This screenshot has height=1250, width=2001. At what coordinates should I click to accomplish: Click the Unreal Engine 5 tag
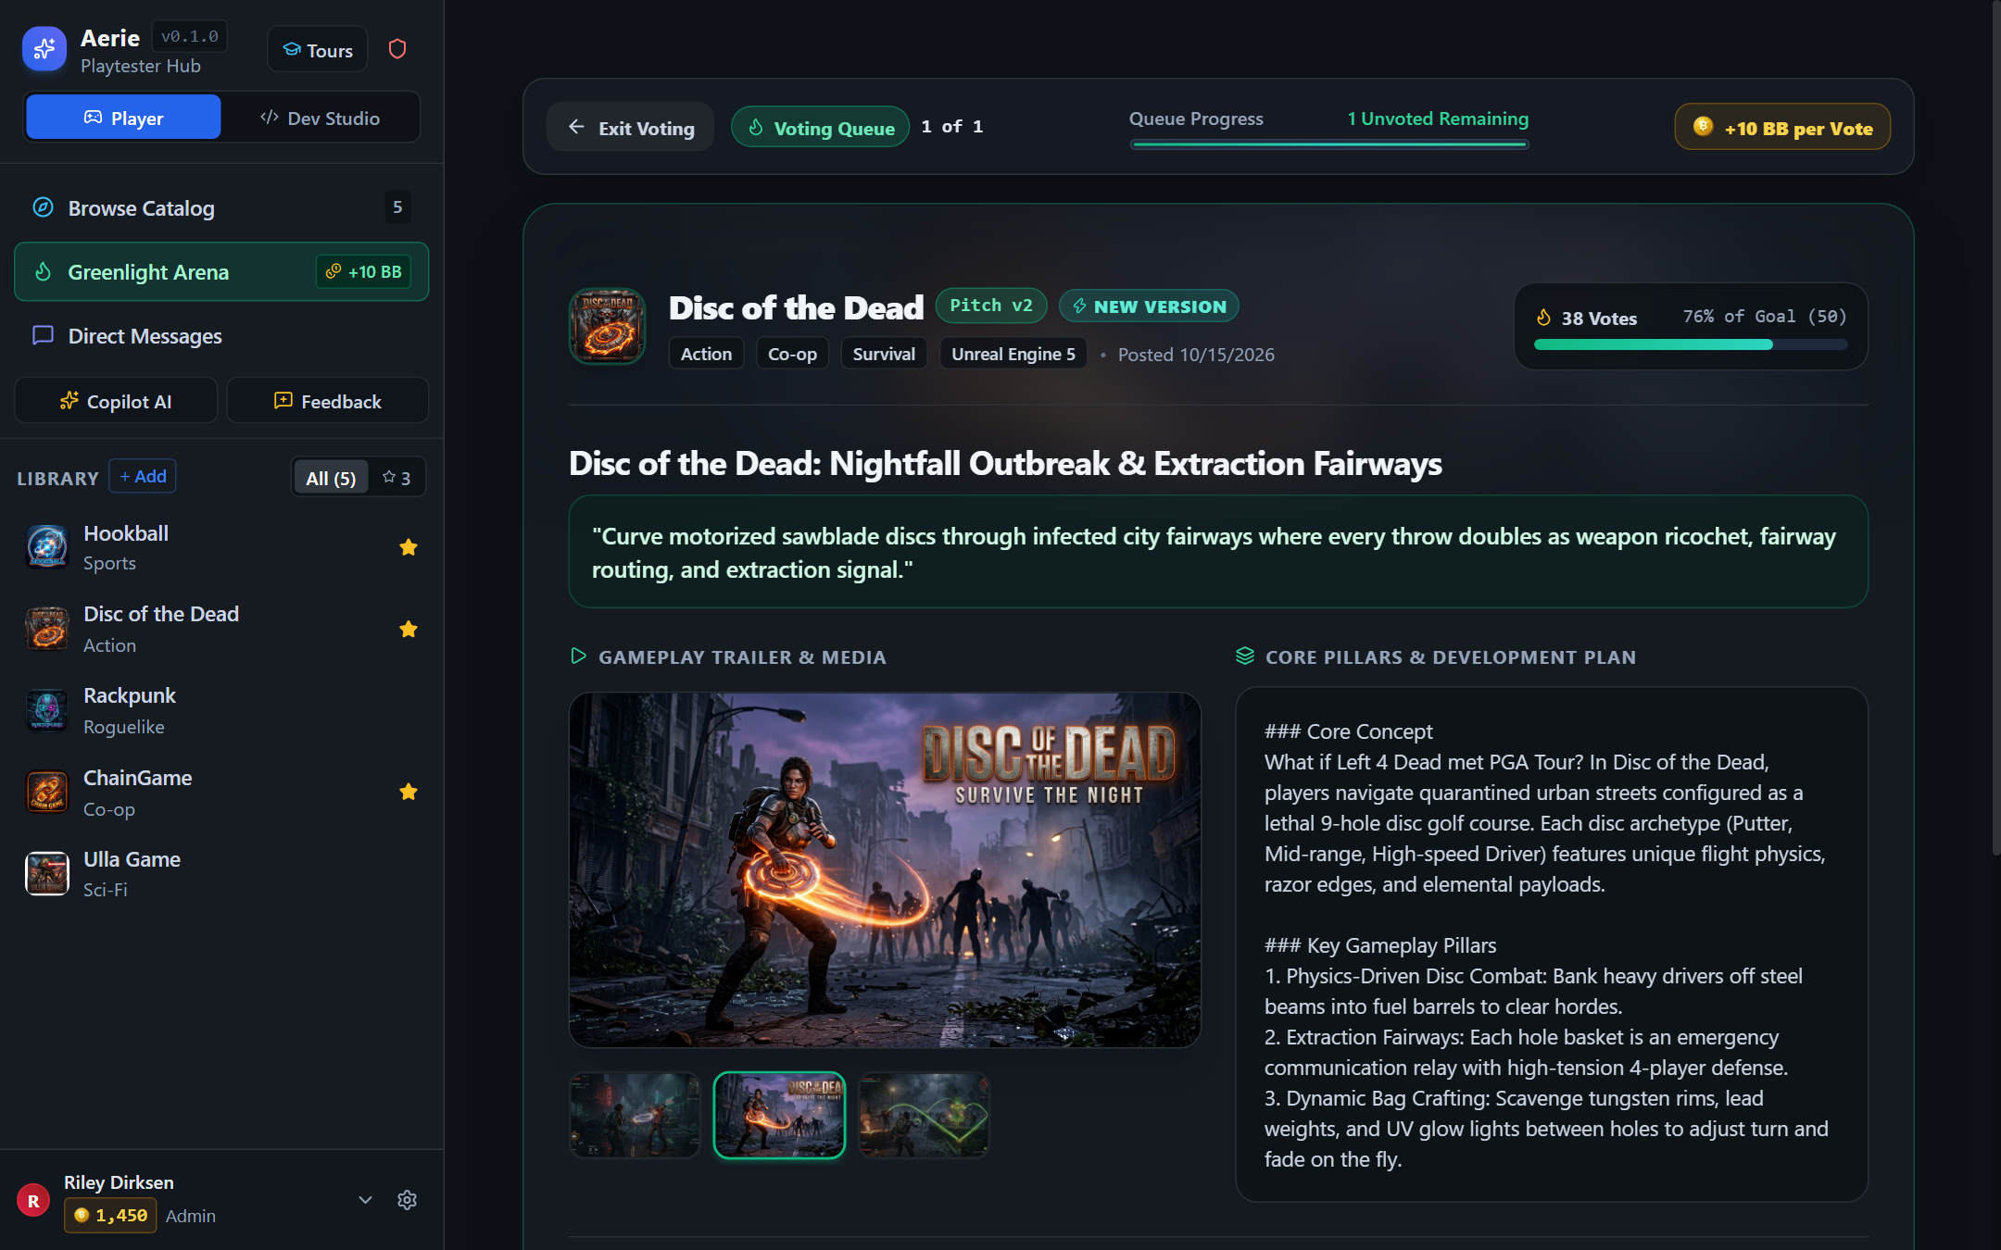[x=1013, y=354]
